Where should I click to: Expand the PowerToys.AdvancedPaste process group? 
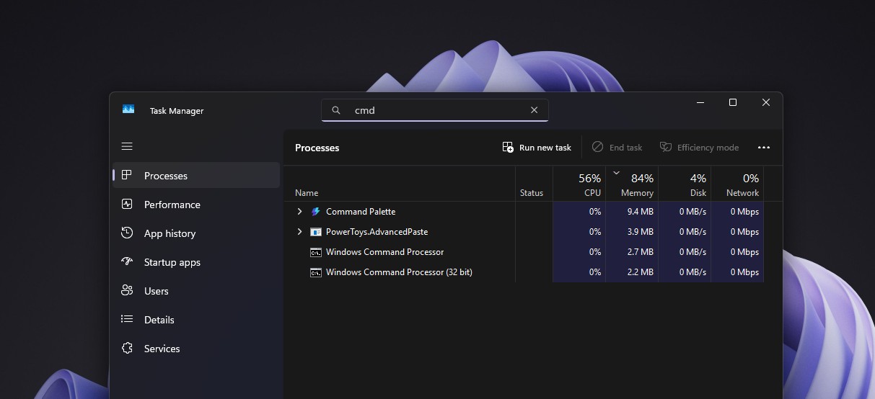[x=300, y=232]
